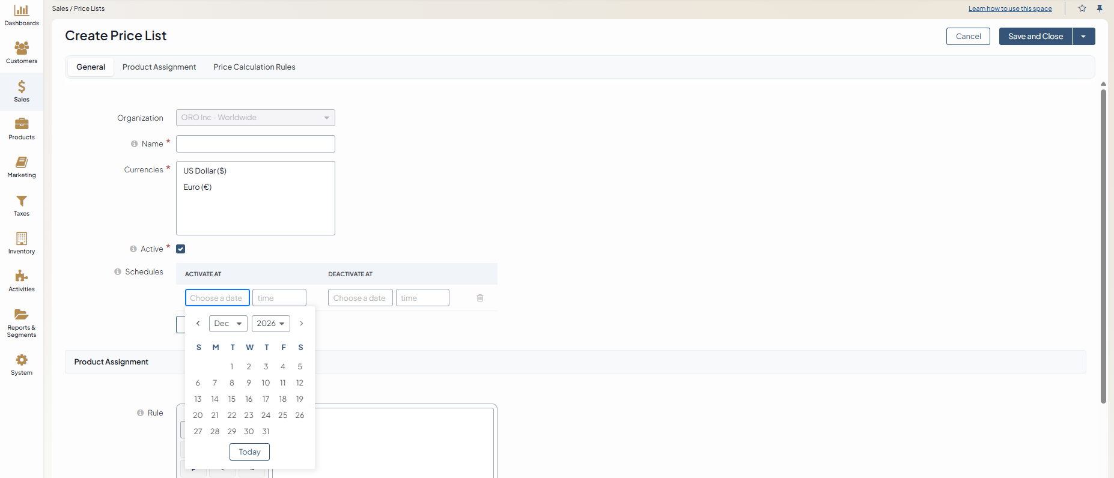Open Reports & Segments folder icon

[22, 314]
